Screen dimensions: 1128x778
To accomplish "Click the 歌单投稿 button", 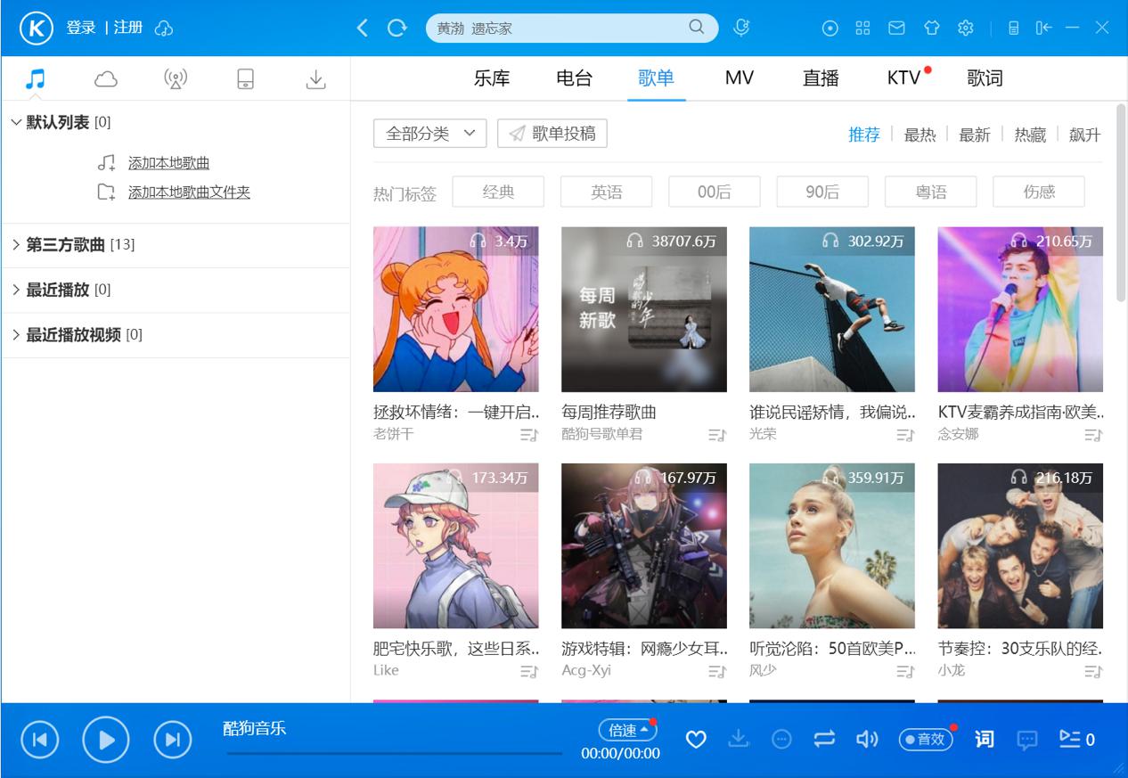I will 552,134.
